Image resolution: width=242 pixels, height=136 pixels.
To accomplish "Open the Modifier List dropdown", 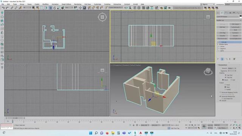I will [x=229, y=20].
